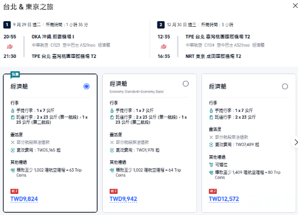
Task: Click China Airlines logo on flight CI123
Action: (9, 46)
